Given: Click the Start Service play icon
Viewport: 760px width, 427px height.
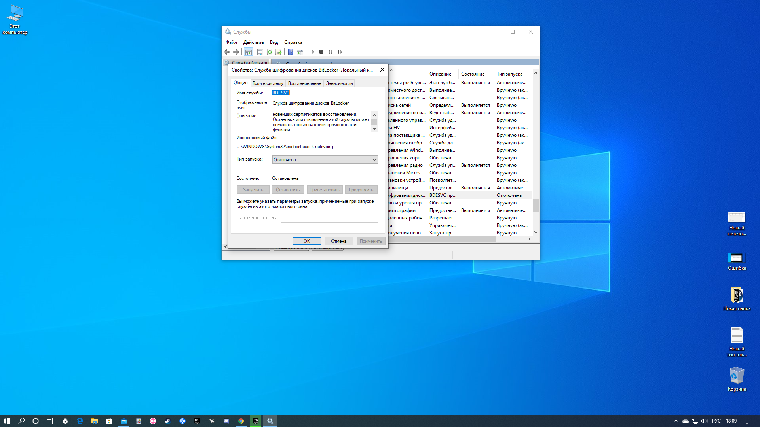Looking at the screenshot, I should point(312,52).
